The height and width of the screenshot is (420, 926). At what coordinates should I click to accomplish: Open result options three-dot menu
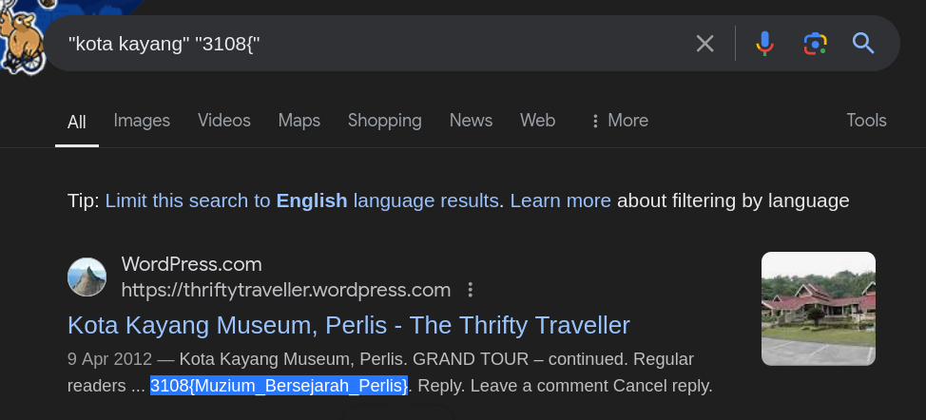tap(470, 290)
